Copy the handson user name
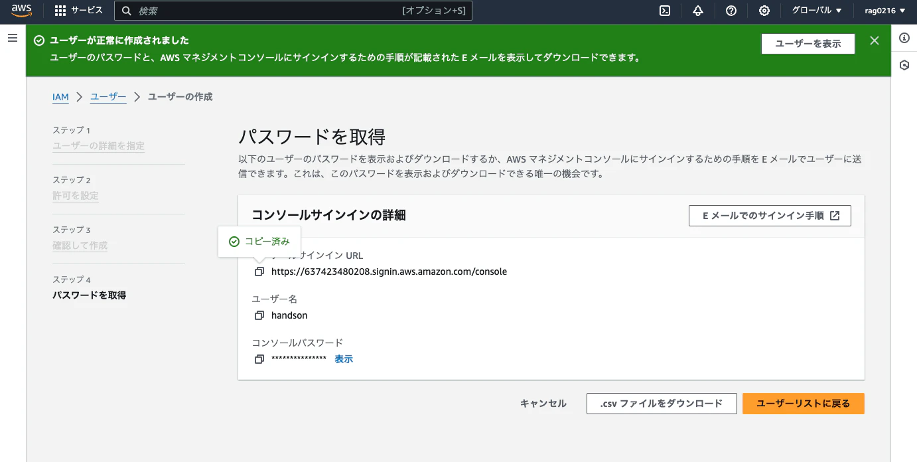 click(x=259, y=315)
